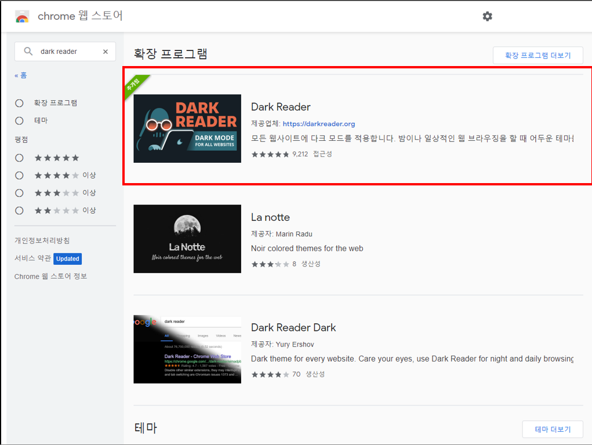The width and height of the screenshot is (592, 445).
Task: Open the 'Dark Reader' extension title
Action: (x=281, y=107)
